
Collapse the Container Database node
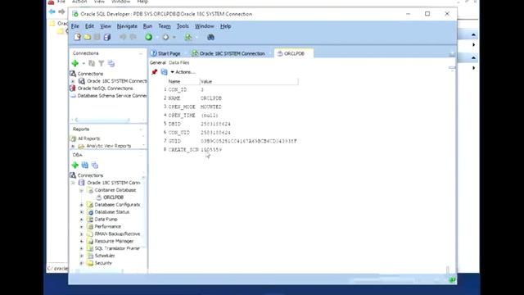82,190
